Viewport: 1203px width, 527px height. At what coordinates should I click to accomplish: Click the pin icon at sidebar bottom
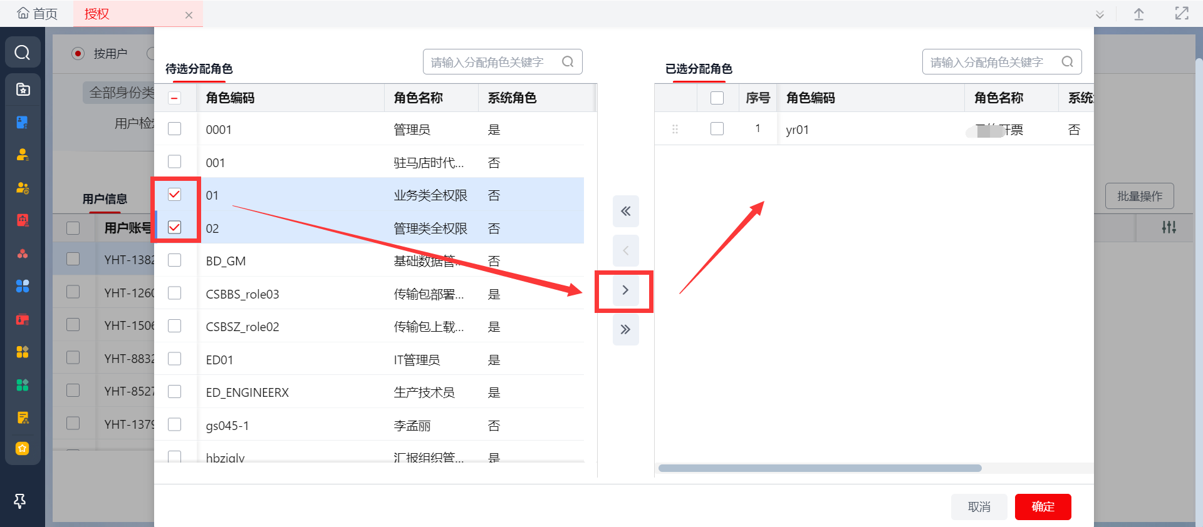20,501
